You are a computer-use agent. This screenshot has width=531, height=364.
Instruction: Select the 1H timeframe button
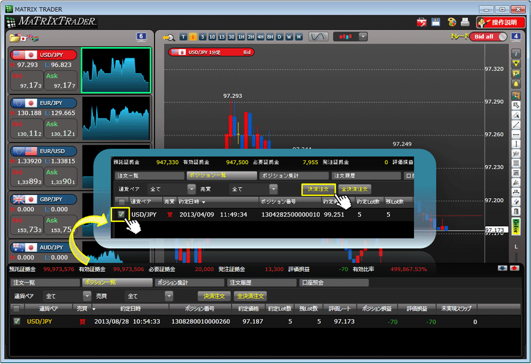(x=241, y=37)
